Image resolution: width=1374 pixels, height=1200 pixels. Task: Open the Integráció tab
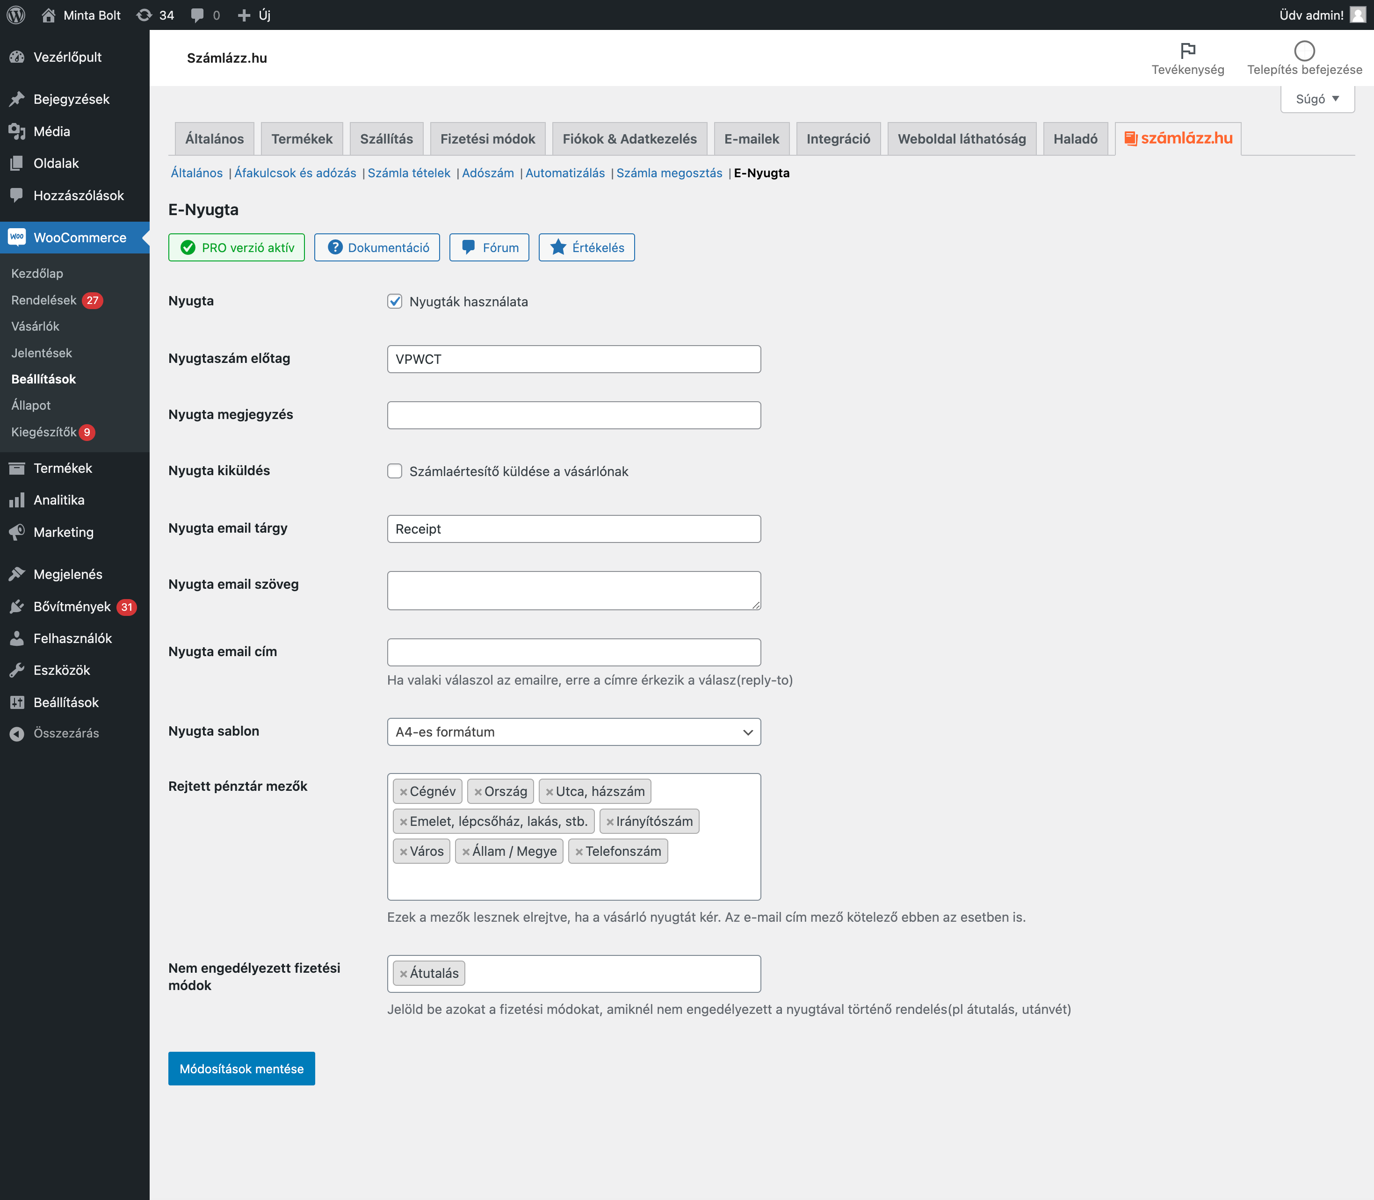[x=839, y=138]
